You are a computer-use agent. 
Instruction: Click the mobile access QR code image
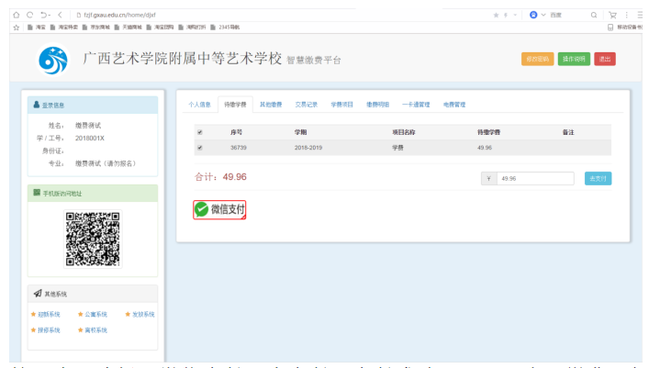(93, 240)
